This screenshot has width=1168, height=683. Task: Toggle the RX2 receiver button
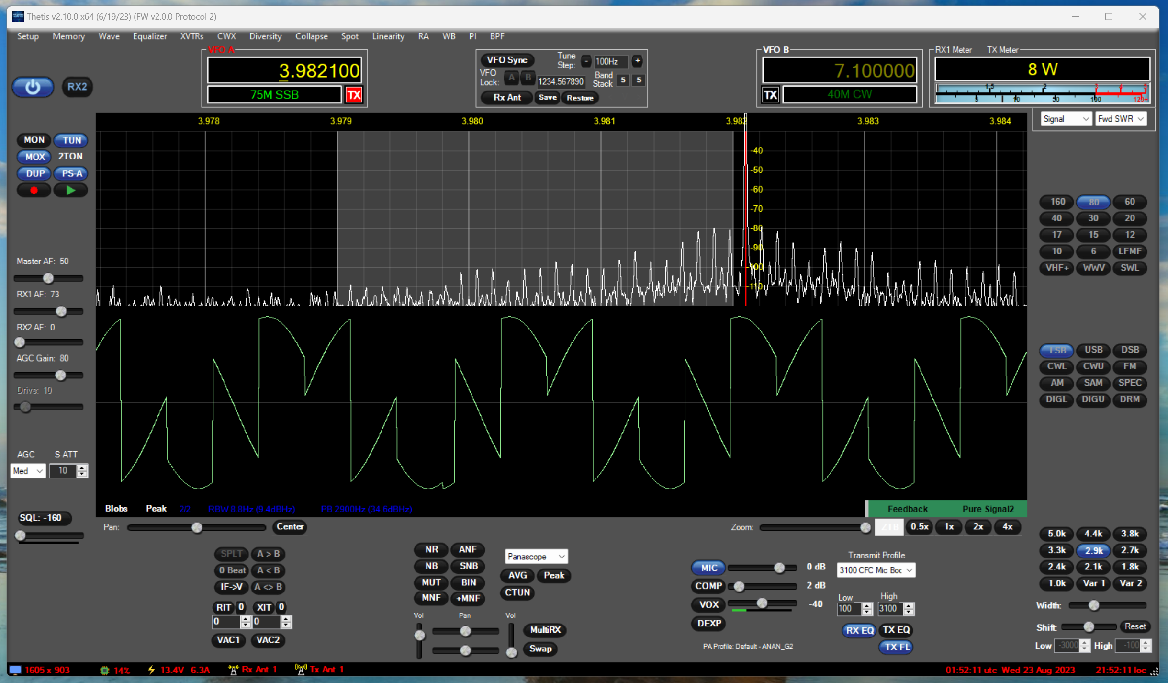coord(77,87)
